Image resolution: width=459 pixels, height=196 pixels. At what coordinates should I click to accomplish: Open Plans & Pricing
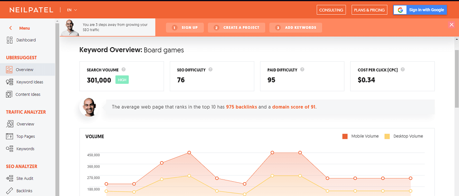pyautogui.click(x=369, y=10)
